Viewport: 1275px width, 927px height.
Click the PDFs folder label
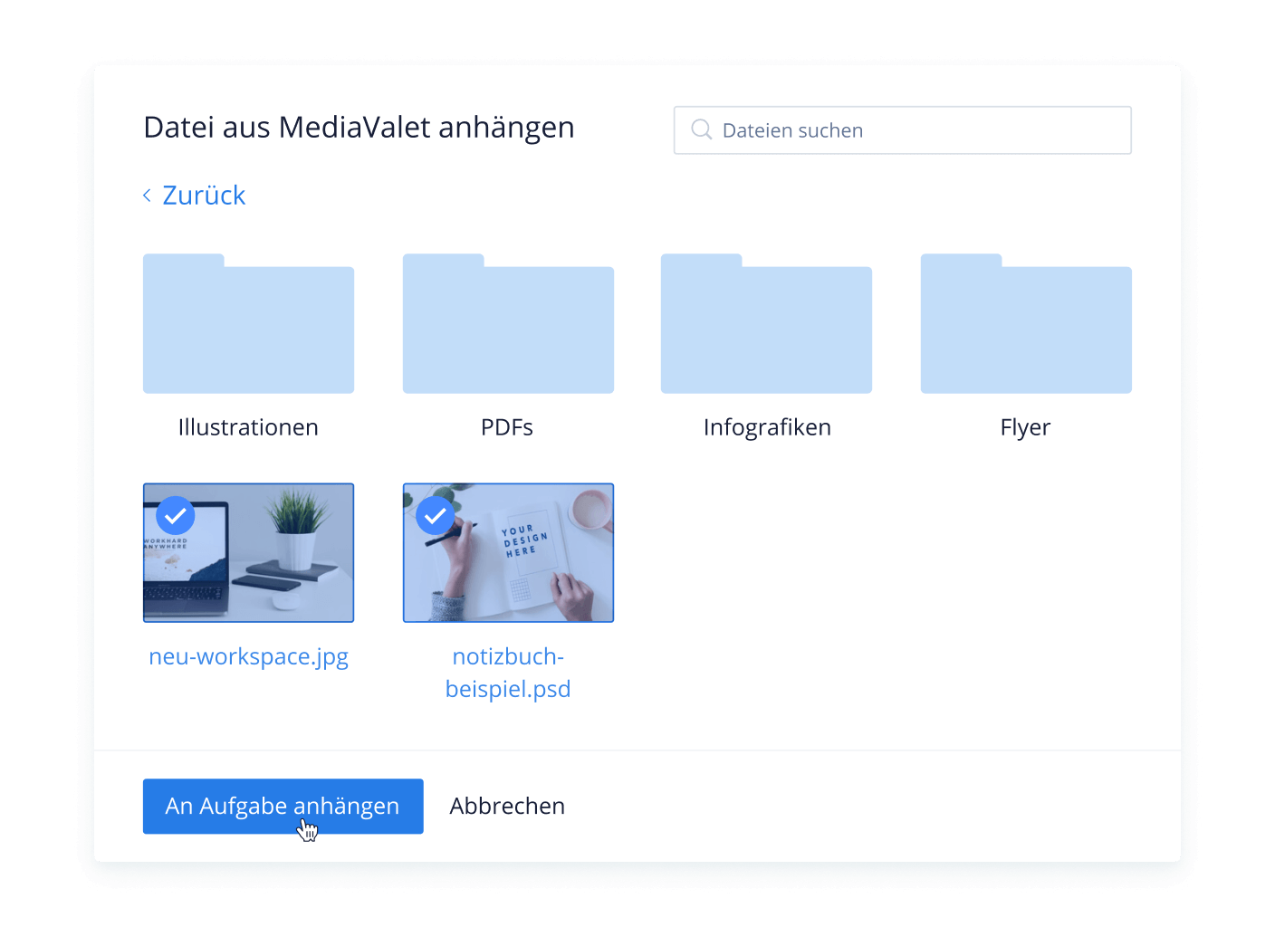pos(507,427)
